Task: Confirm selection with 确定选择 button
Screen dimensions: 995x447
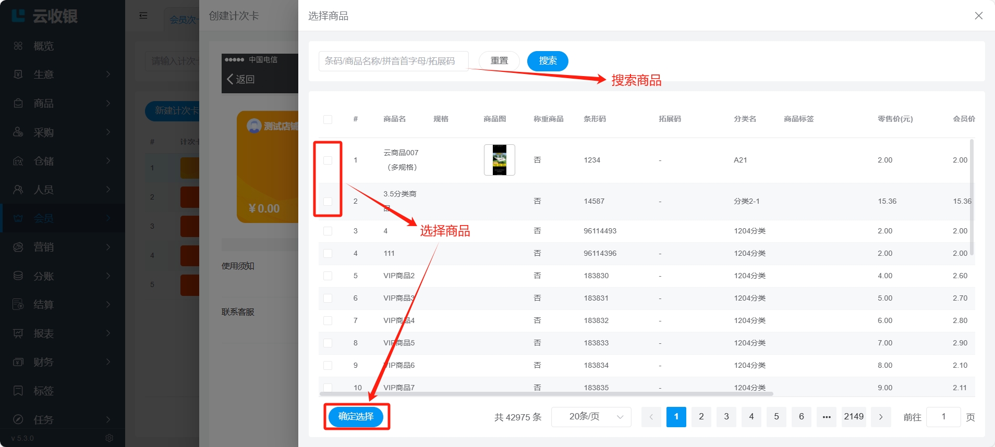Action: (x=356, y=417)
